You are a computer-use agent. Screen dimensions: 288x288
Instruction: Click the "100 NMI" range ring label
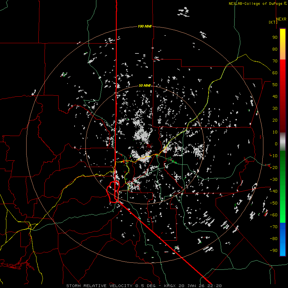[x=145, y=26]
